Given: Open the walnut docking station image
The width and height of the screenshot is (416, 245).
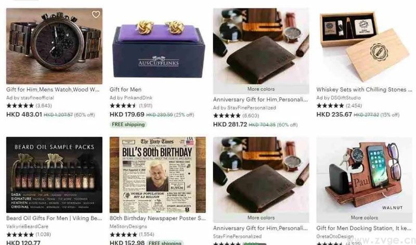Looking at the screenshot, I should (x=365, y=175).
